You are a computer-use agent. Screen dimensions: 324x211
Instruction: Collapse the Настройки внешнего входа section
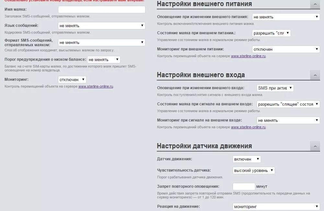click(315, 75)
